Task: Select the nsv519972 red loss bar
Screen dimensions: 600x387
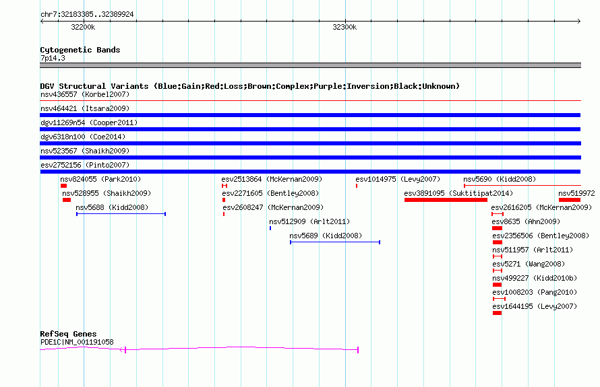Action: click(x=570, y=200)
